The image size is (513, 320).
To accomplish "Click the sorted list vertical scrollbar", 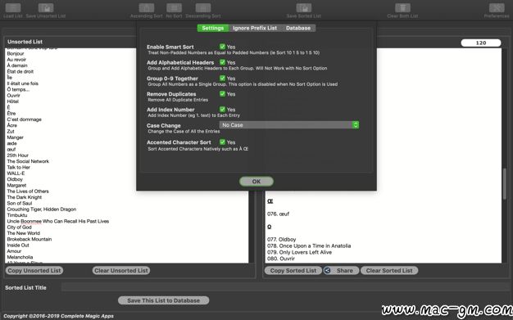I will [505, 183].
